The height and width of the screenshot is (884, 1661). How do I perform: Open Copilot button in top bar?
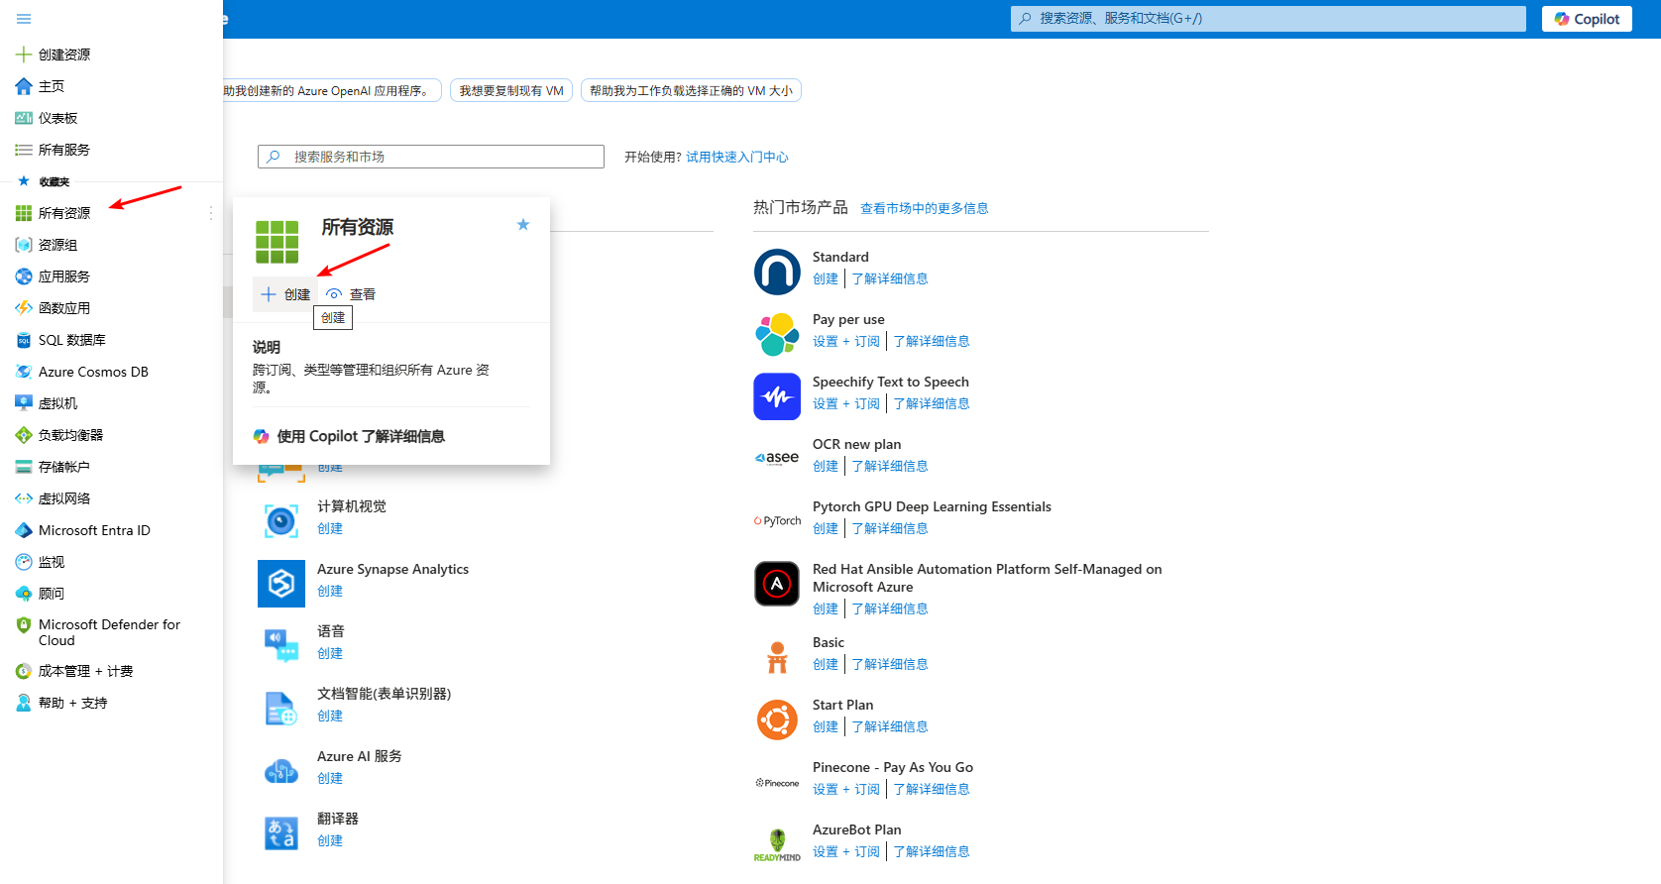(1587, 19)
